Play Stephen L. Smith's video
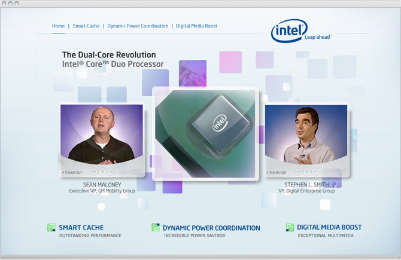The height and width of the screenshot is (260, 401). pos(307,172)
